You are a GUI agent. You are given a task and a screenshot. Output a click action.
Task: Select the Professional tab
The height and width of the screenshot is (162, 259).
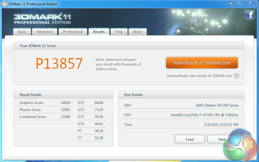click(73, 32)
